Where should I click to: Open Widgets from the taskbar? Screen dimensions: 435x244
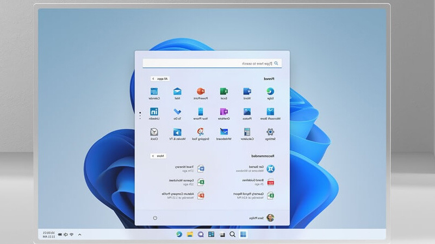211,235
